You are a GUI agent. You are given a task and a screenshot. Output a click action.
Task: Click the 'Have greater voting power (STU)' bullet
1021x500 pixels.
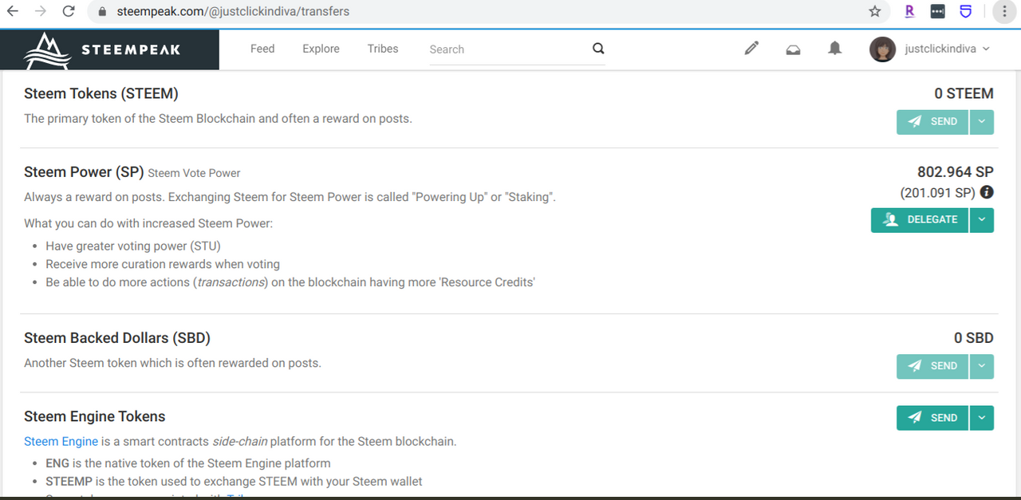pyautogui.click(x=133, y=246)
